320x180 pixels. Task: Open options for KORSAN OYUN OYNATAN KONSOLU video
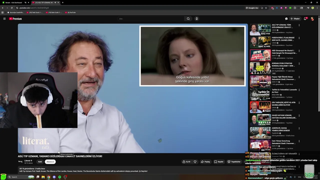point(299,64)
